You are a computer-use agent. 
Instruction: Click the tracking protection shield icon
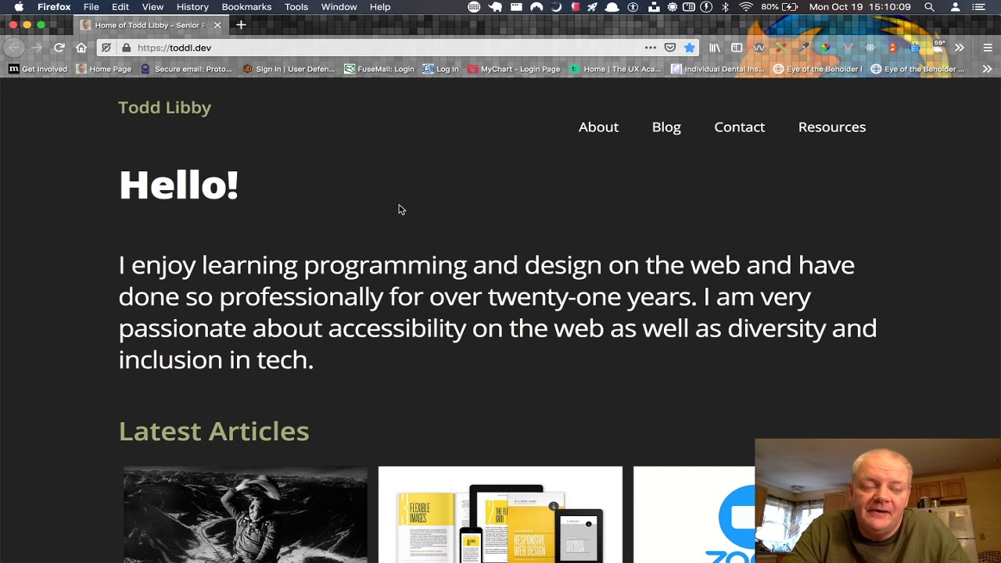point(106,48)
